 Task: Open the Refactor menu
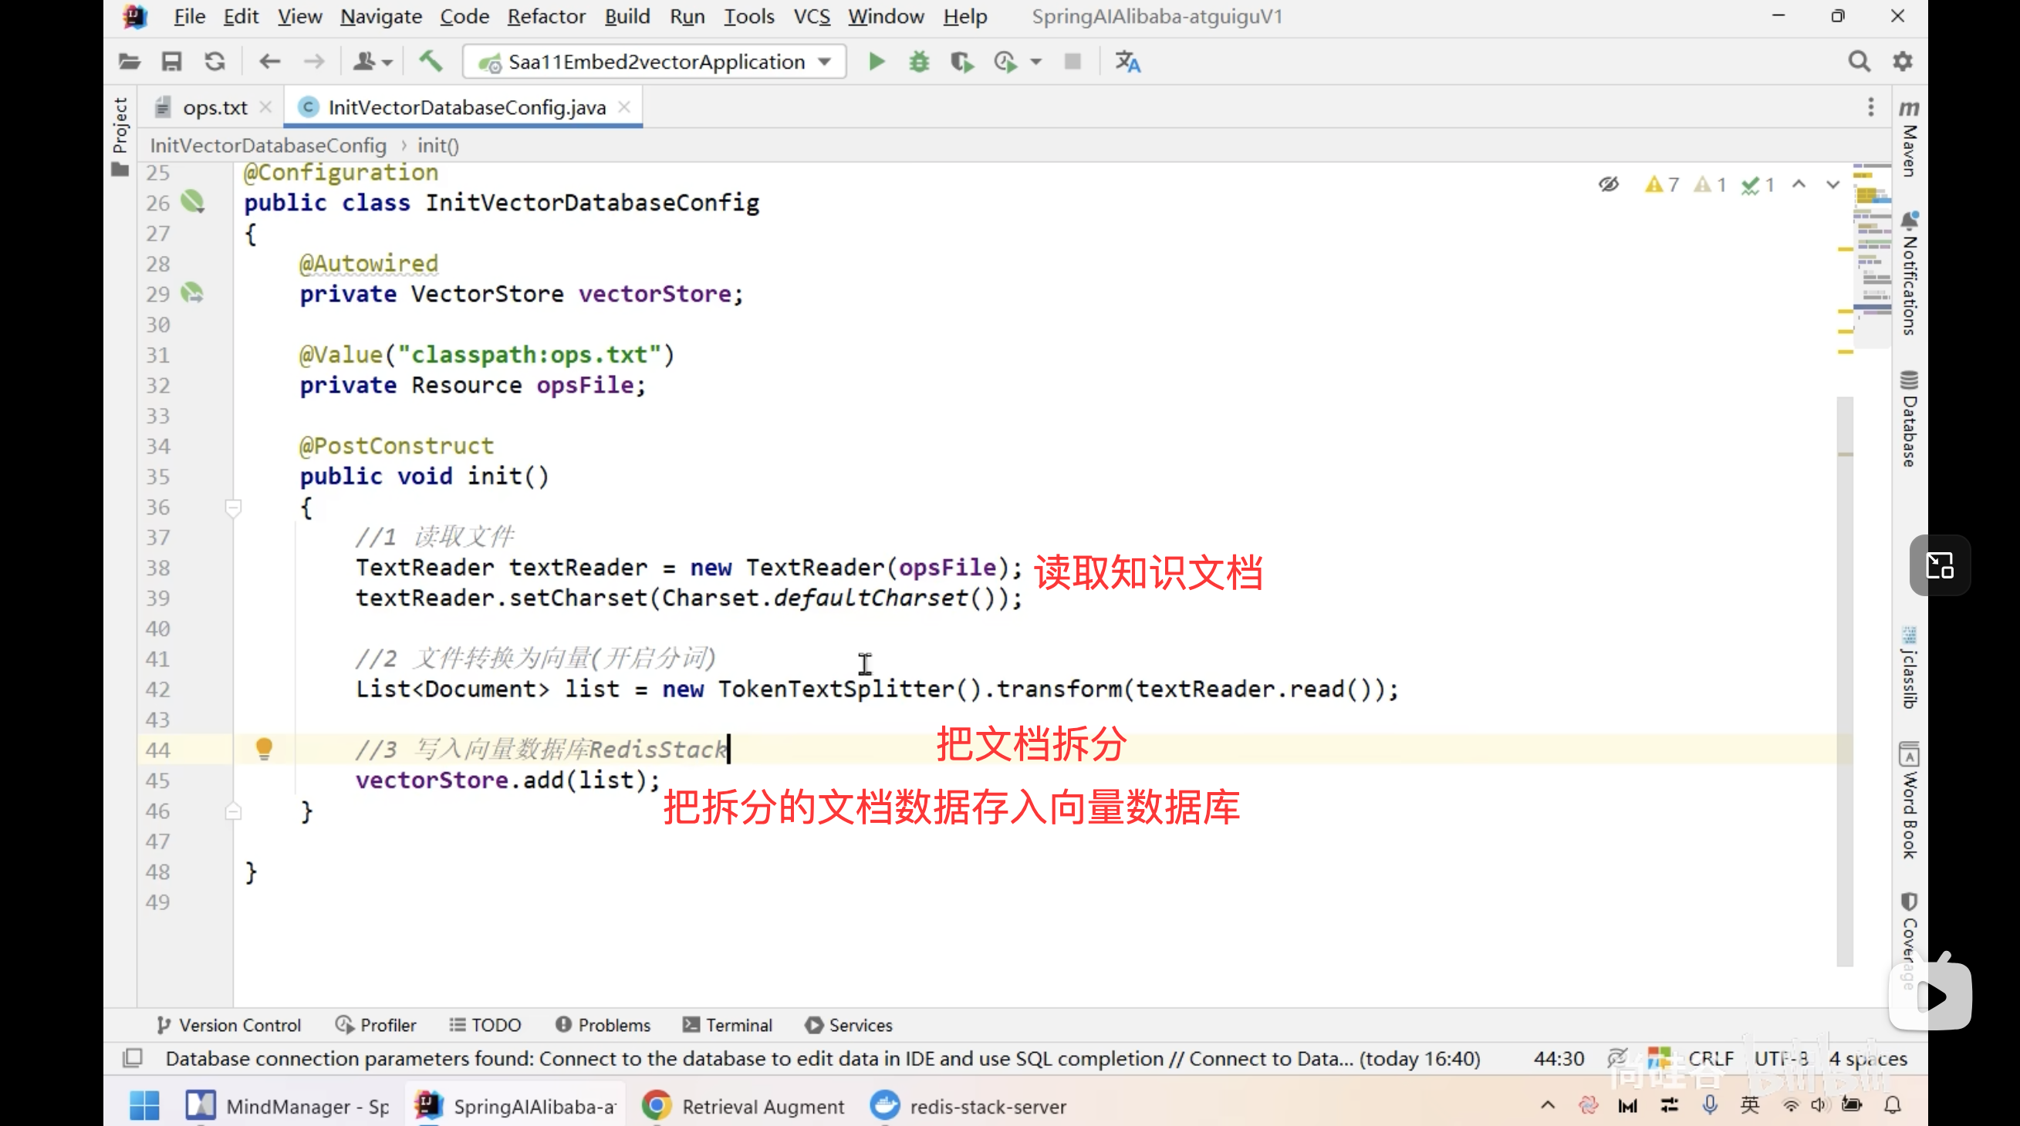546,15
